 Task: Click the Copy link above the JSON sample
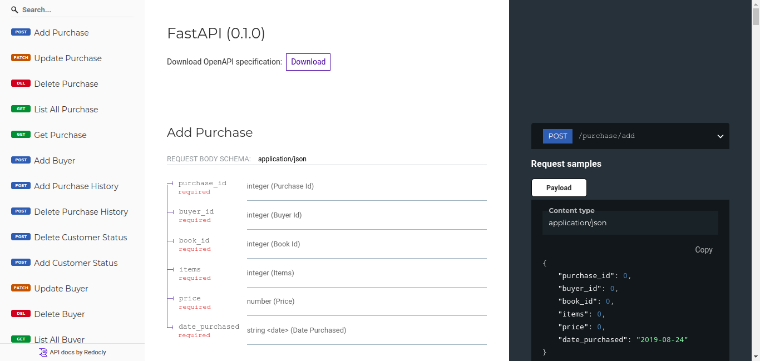(x=703, y=250)
